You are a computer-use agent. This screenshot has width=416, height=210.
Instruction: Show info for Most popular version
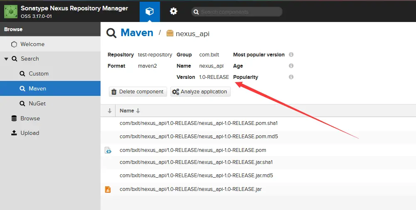tap(291, 54)
